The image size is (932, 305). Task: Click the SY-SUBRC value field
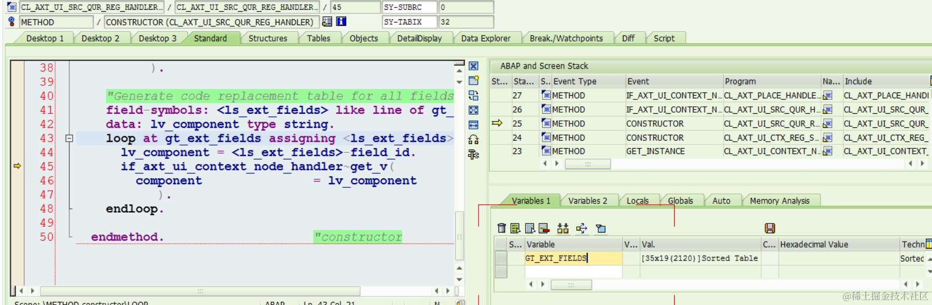coord(466,7)
